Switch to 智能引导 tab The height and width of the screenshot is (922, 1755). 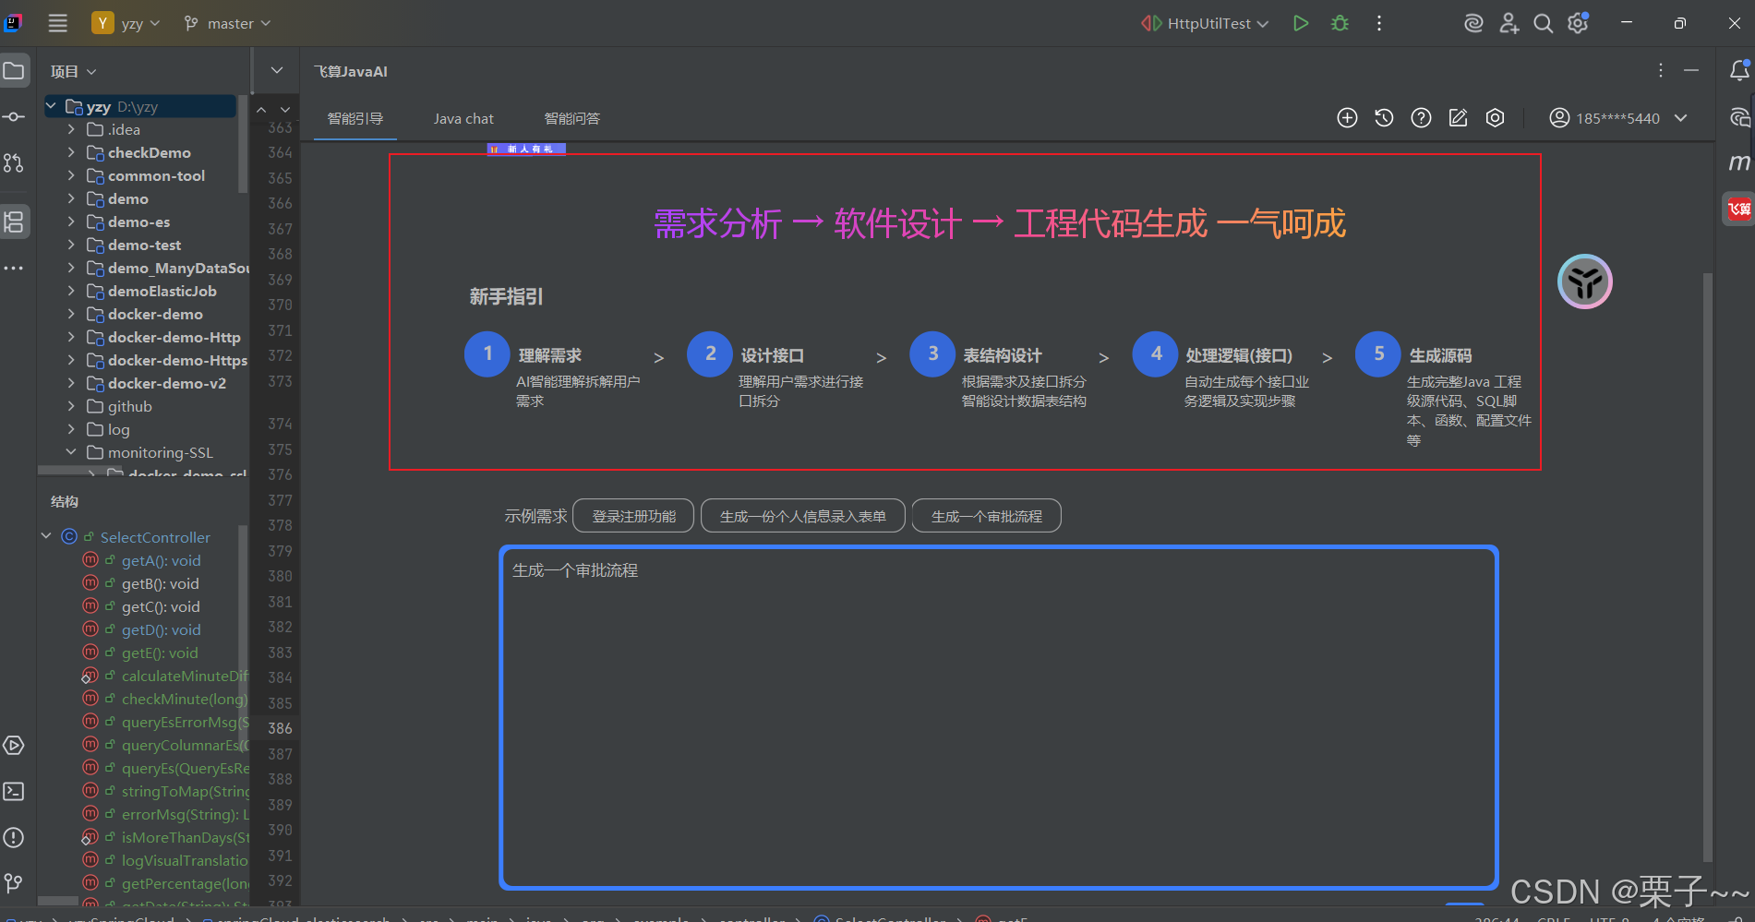355,118
